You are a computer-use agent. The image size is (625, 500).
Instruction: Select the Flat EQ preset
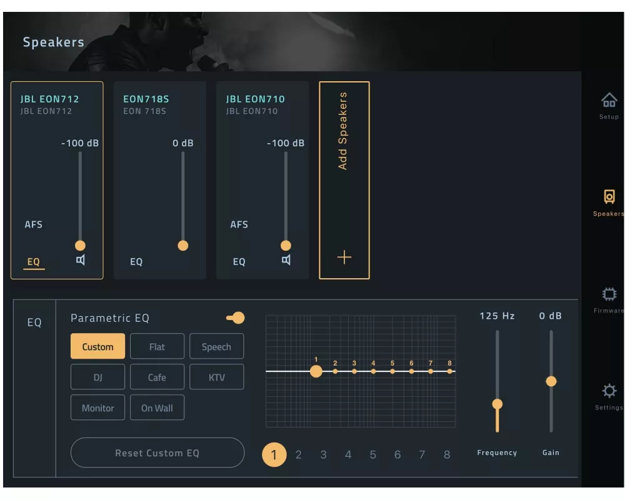click(x=157, y=347)
